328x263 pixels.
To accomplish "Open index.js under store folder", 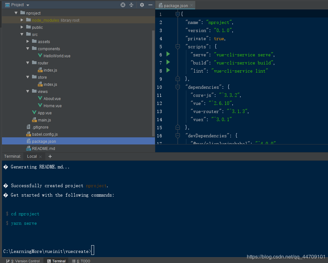I will (x=48, y=85).
